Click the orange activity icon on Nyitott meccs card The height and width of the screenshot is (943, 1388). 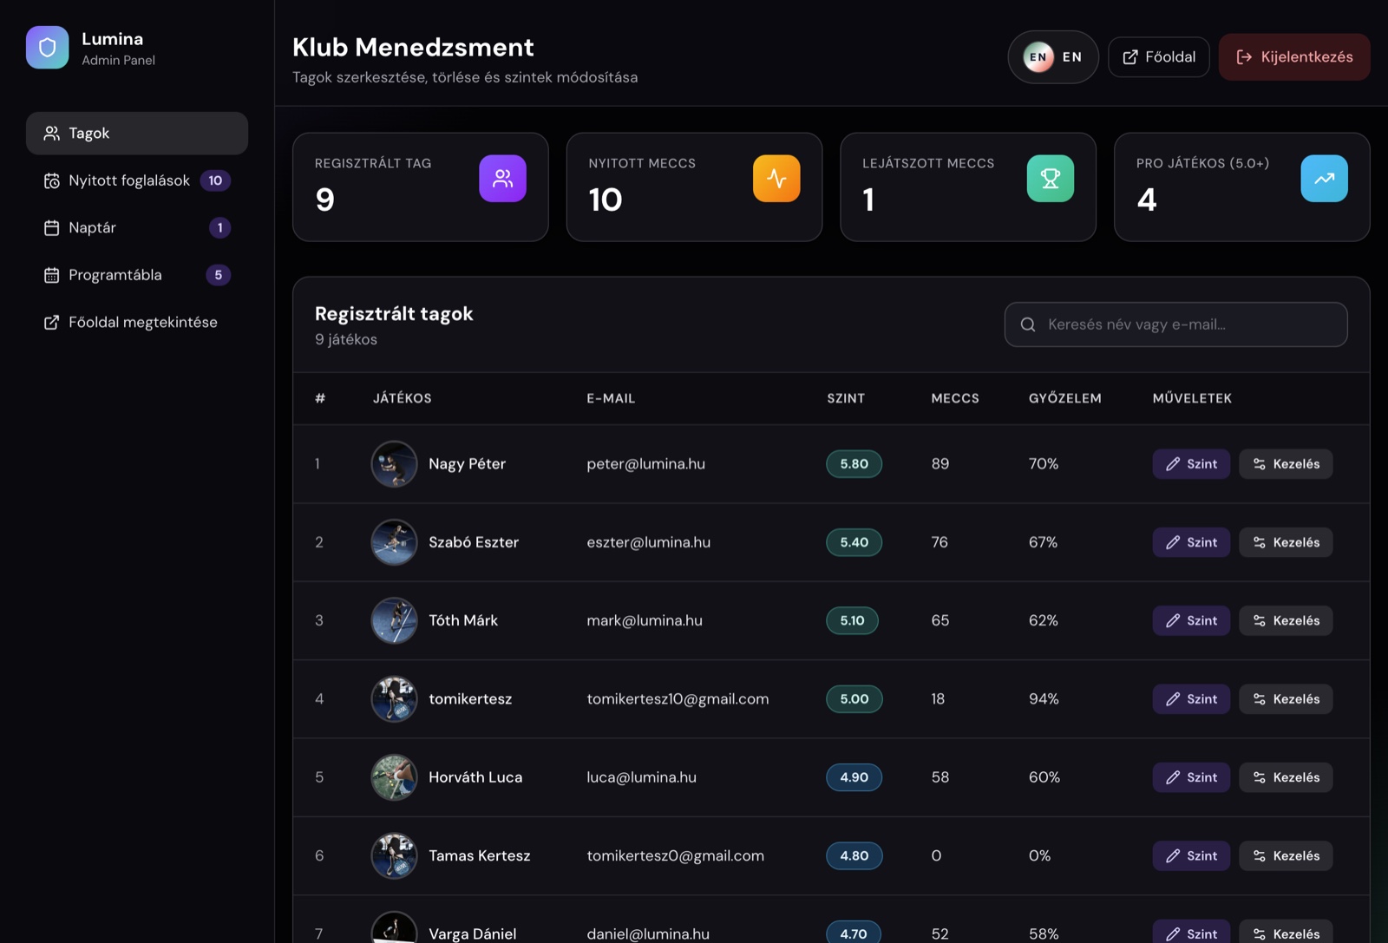[x=776, y=179]
